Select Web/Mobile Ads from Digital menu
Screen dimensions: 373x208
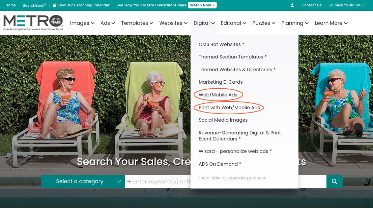(218, 95)
